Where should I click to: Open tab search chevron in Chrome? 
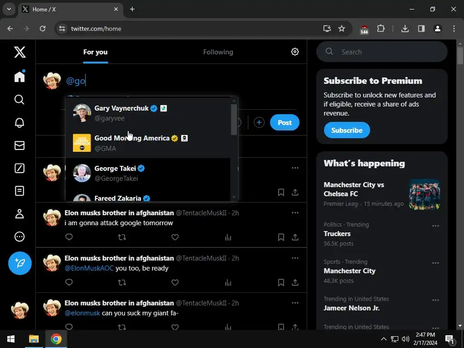click(x=9, y=9)
